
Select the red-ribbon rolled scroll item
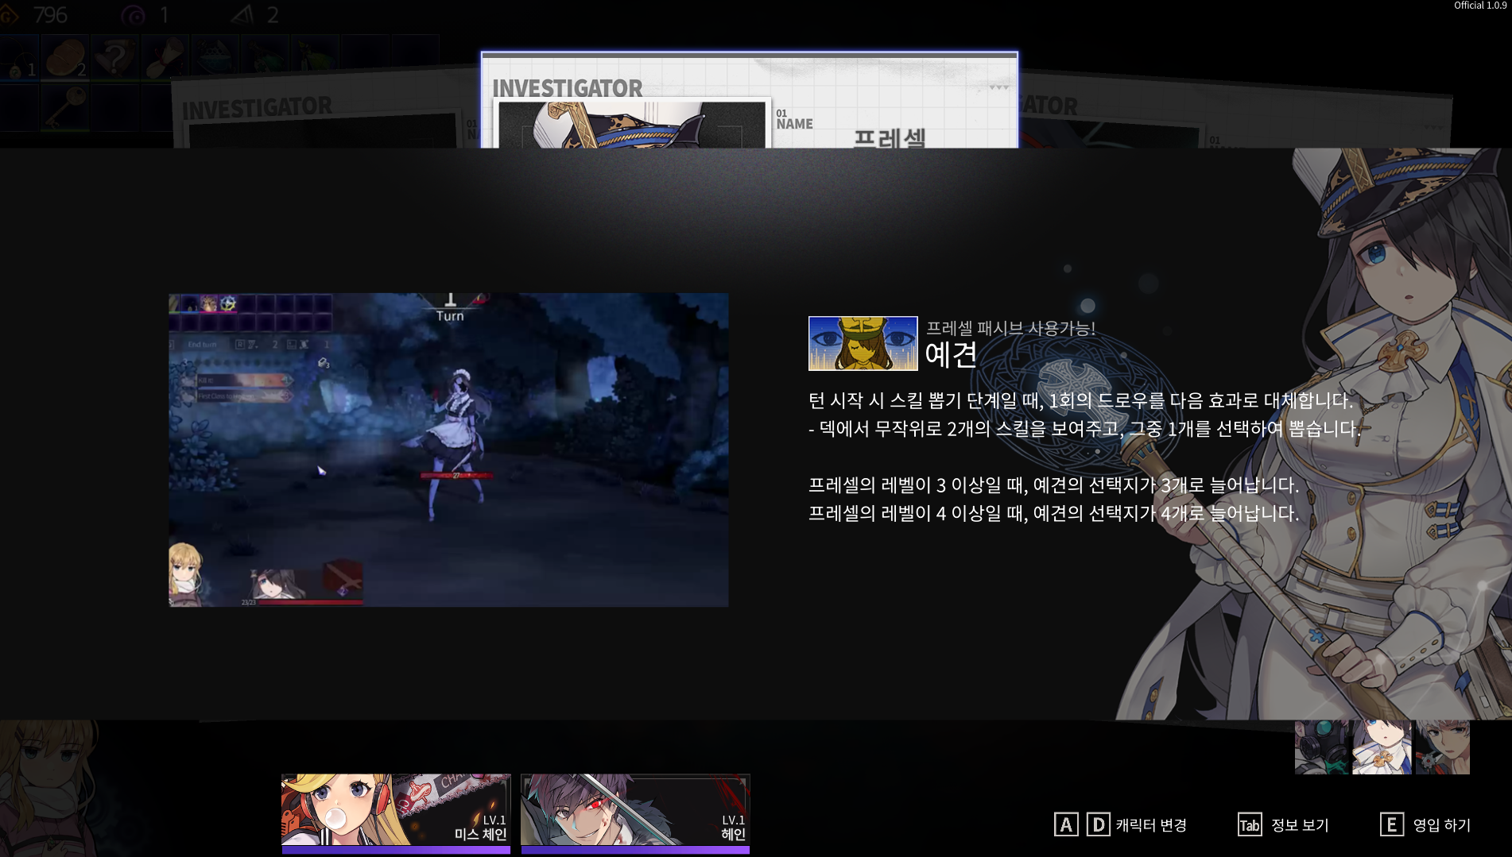[x=165, y=57]
